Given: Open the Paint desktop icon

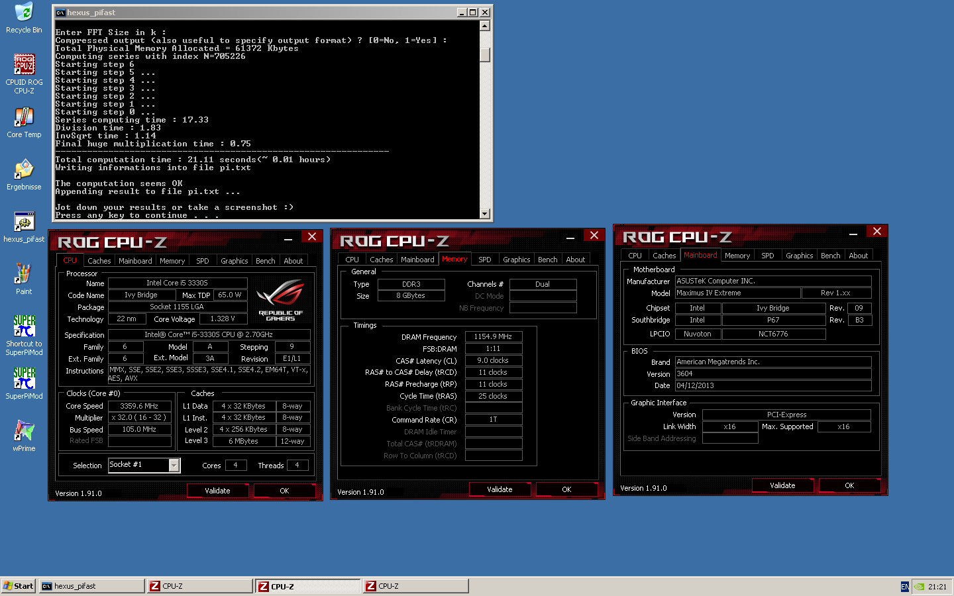Looking at the screenshot, I should [x=24, y=279].
